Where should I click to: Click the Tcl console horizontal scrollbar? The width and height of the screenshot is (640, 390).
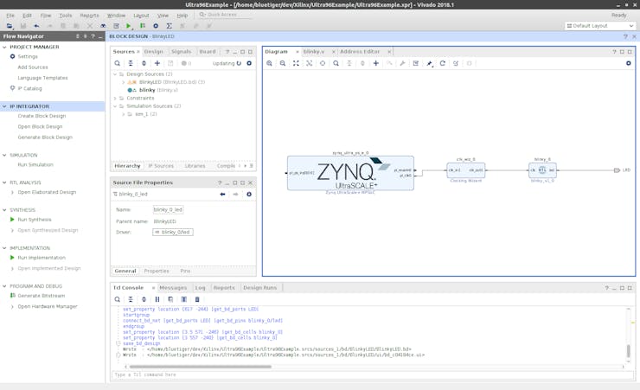200,367
